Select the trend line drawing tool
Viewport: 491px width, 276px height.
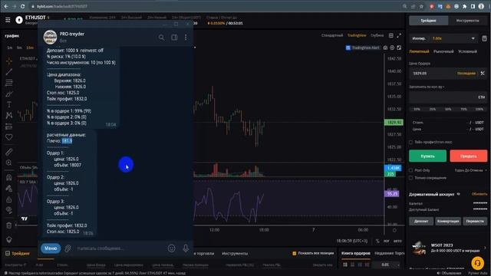point(8,71)
